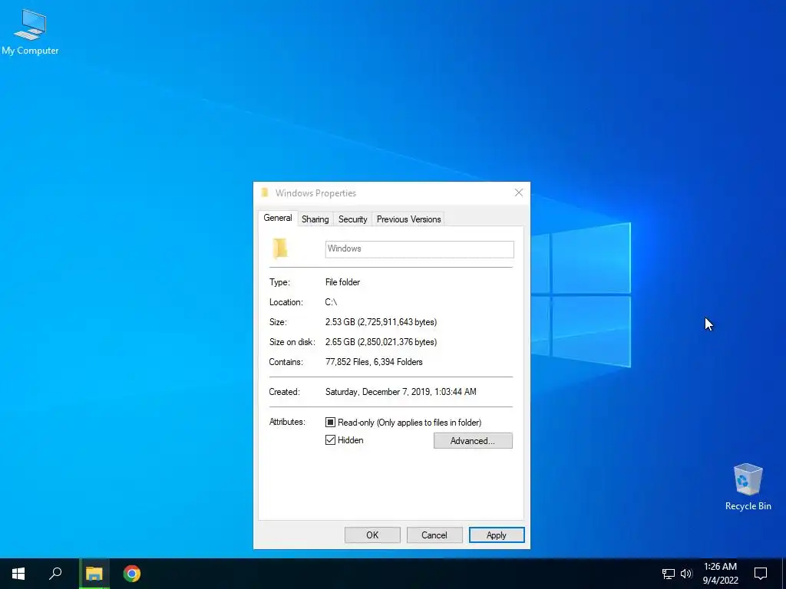Click the volume speaker tray icon
The image size is (786, 589).
tap(686, 574)
